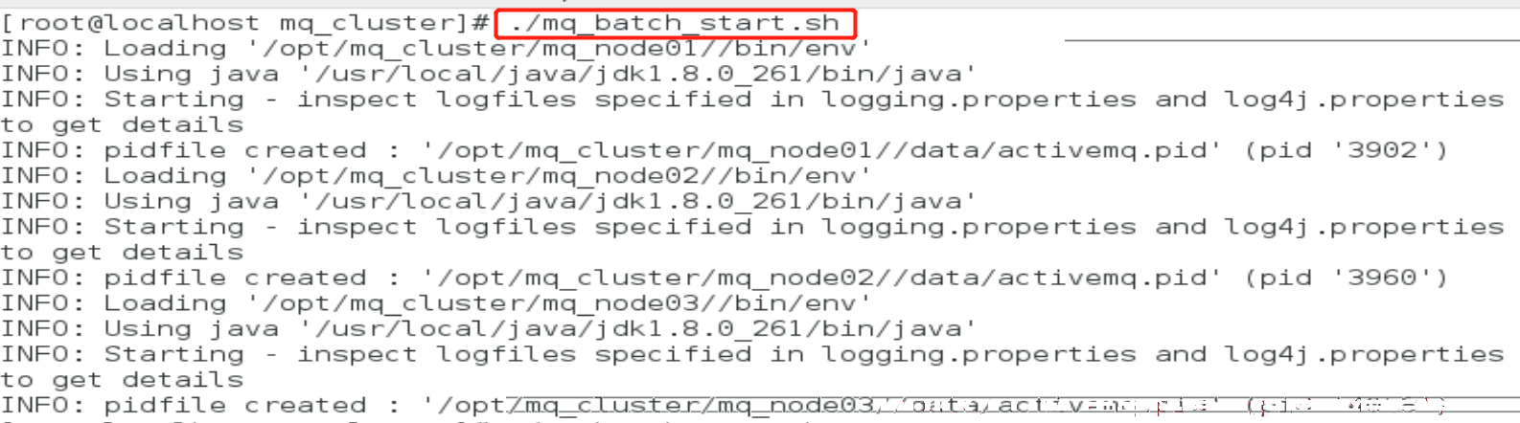
Task: Click the third jdk1.8.0_261 java path
Action: [x=638, y=328]
